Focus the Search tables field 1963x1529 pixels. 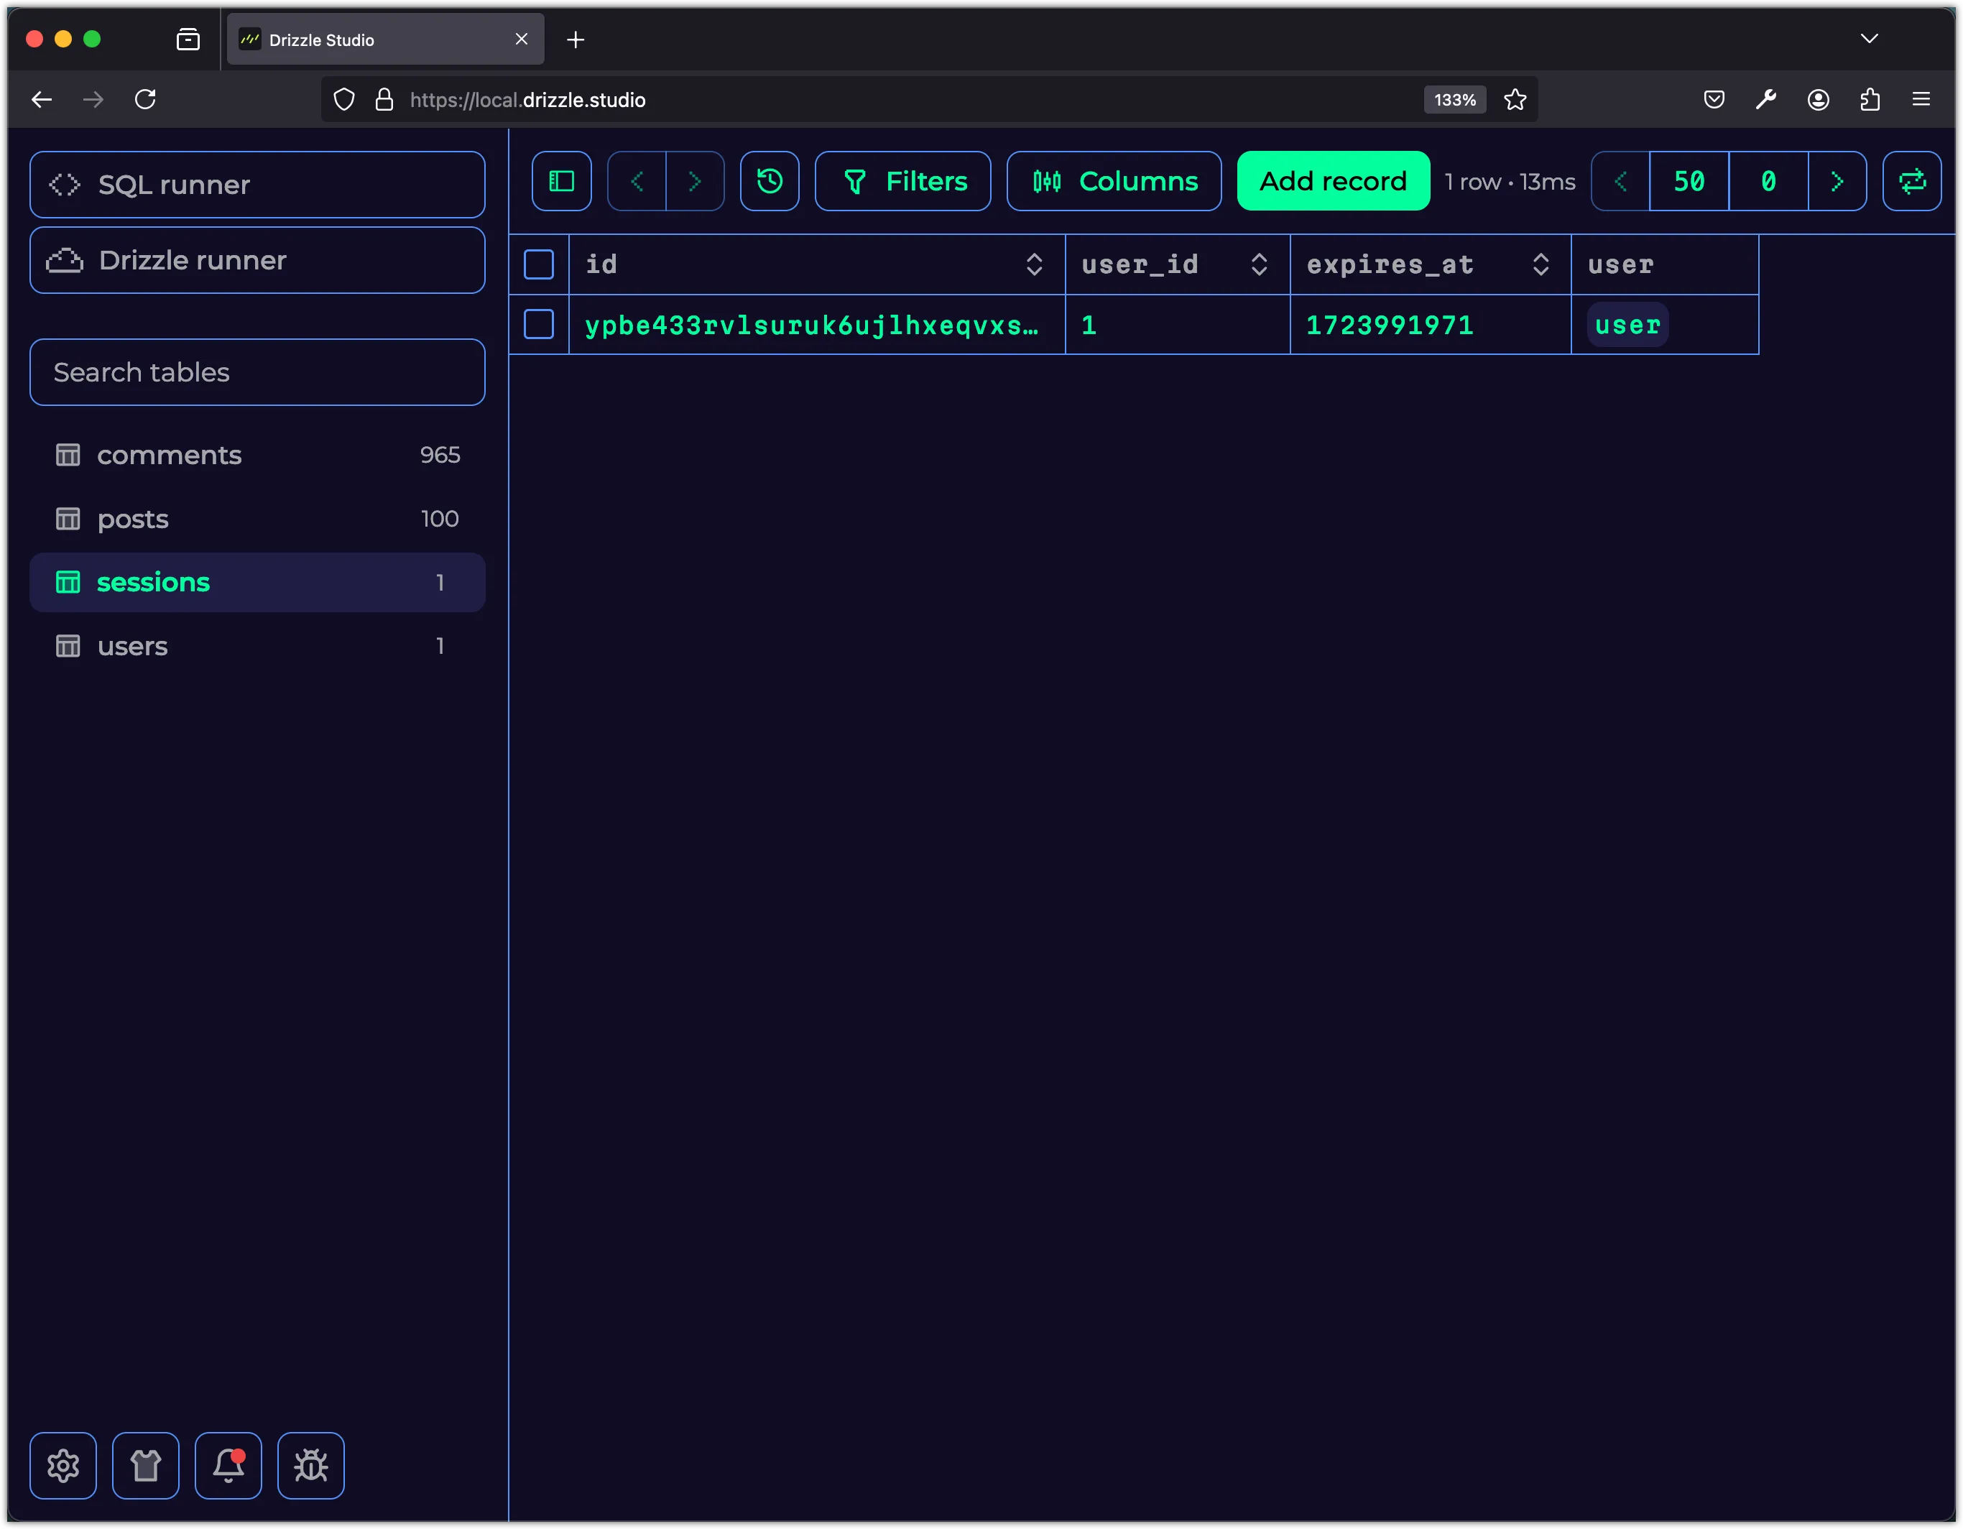(x=257, y=372)
